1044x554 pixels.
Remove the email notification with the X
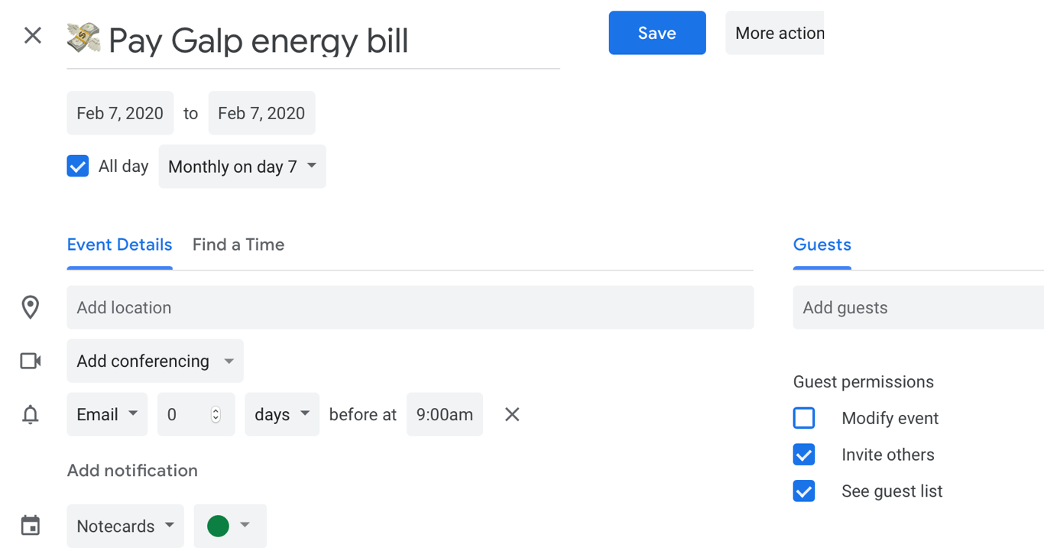[x=512, y=414]
